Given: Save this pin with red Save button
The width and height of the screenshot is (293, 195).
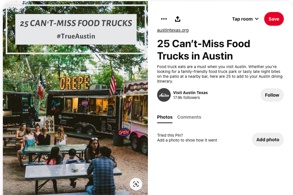Looking at the screenshot, I should click(x=274, y=19).
